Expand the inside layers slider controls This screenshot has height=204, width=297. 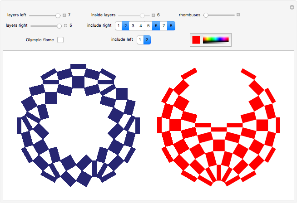pos(153,15)
